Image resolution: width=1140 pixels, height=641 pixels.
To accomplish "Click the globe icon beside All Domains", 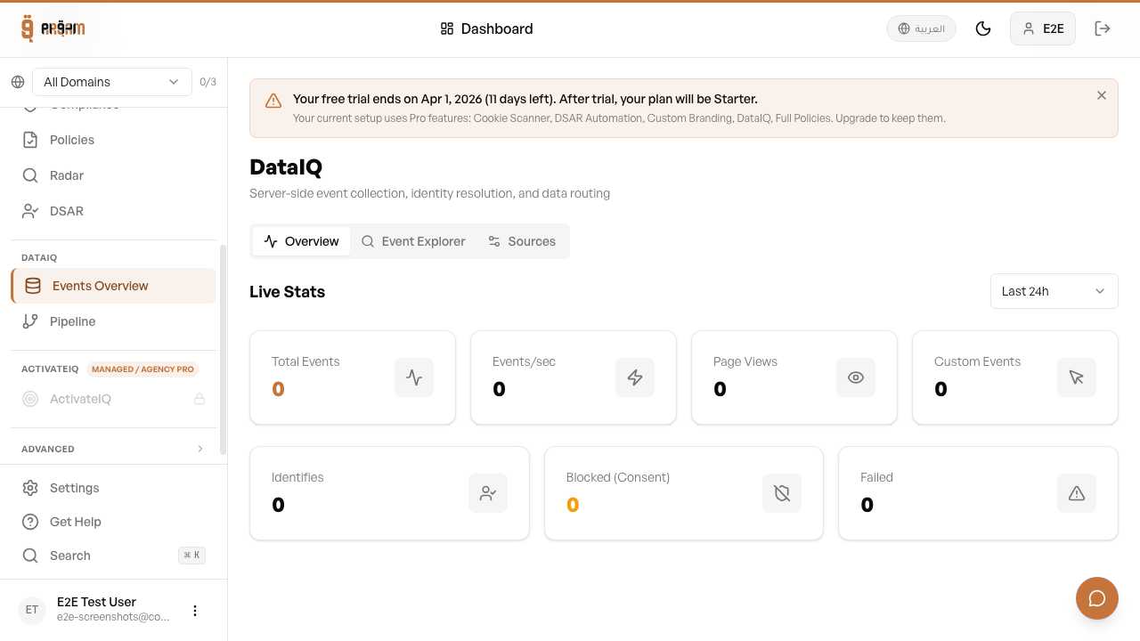I will (18, 82).
